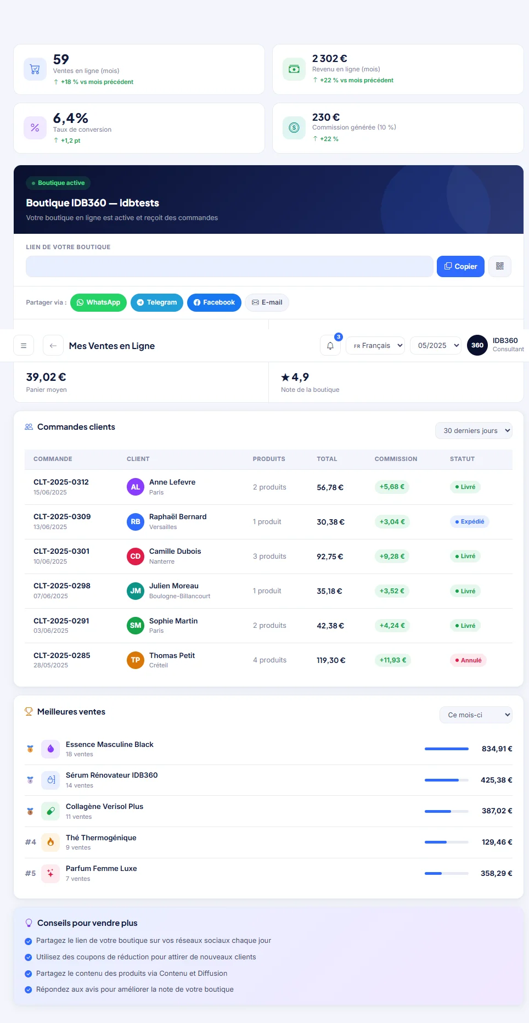Open the Ce mois-ci period dropdown

click(476, 715)
